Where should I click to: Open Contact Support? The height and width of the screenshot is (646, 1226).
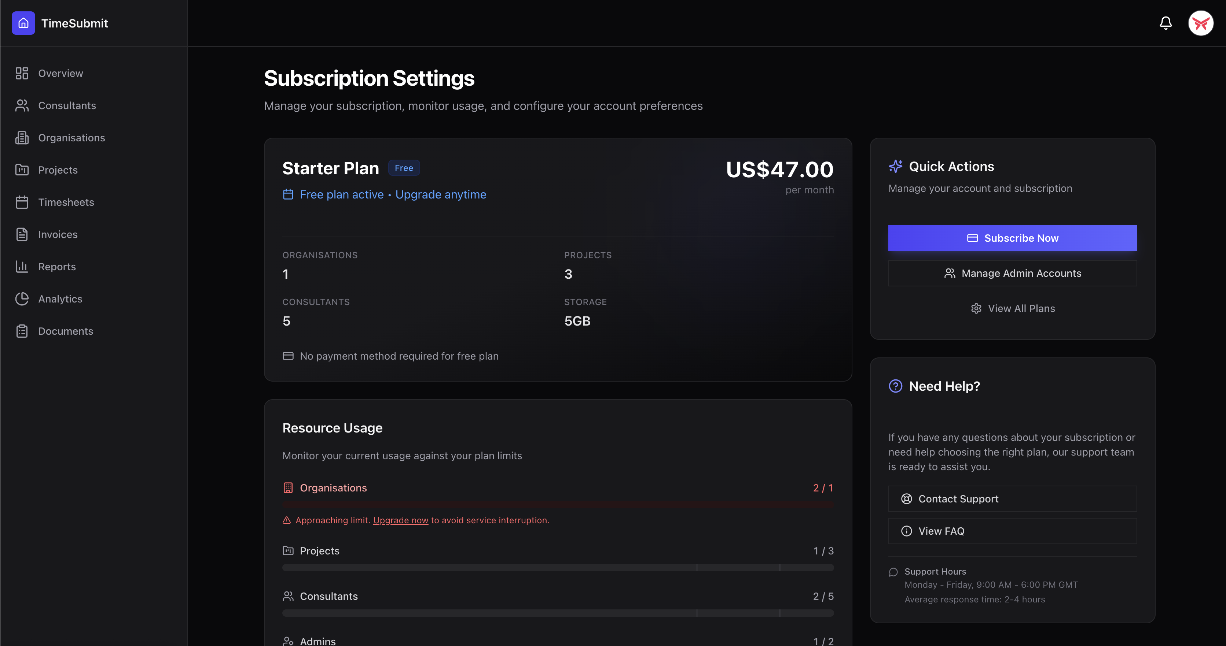point(1012,499)
